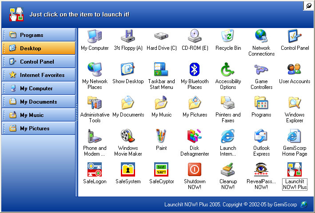Screen dimensions: 315x213
Task: Switch to Control Panel sidebar category
Action: (39, 61)
